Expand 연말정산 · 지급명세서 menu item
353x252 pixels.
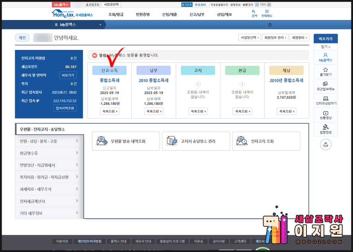49,165
